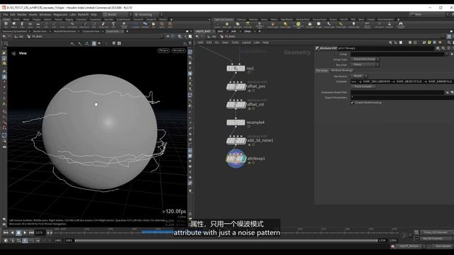Select the Spiral shelf tool
The width and height of the screenshot is (454, 255).
(x=162, y=25)
